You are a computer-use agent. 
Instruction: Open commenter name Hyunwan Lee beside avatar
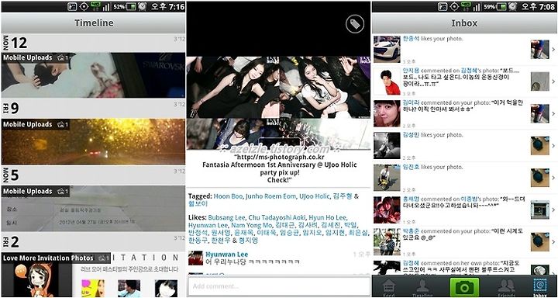tap(226, 255)
